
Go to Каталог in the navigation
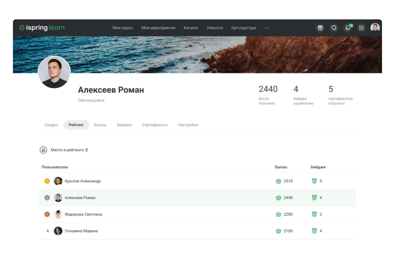click(191, 28)
